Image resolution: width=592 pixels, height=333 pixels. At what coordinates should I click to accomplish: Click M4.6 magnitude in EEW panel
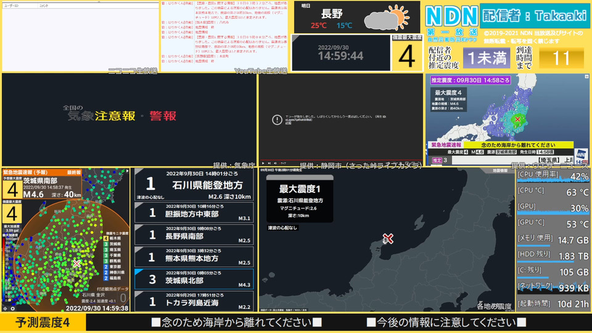pos(33,194)
